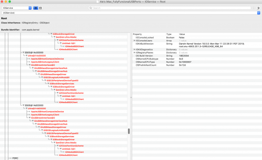This screenshot has height=160, width=262.
Task: Collapse the Ultra@14d00000 disclosure triangle
Action: pos(27,108)
